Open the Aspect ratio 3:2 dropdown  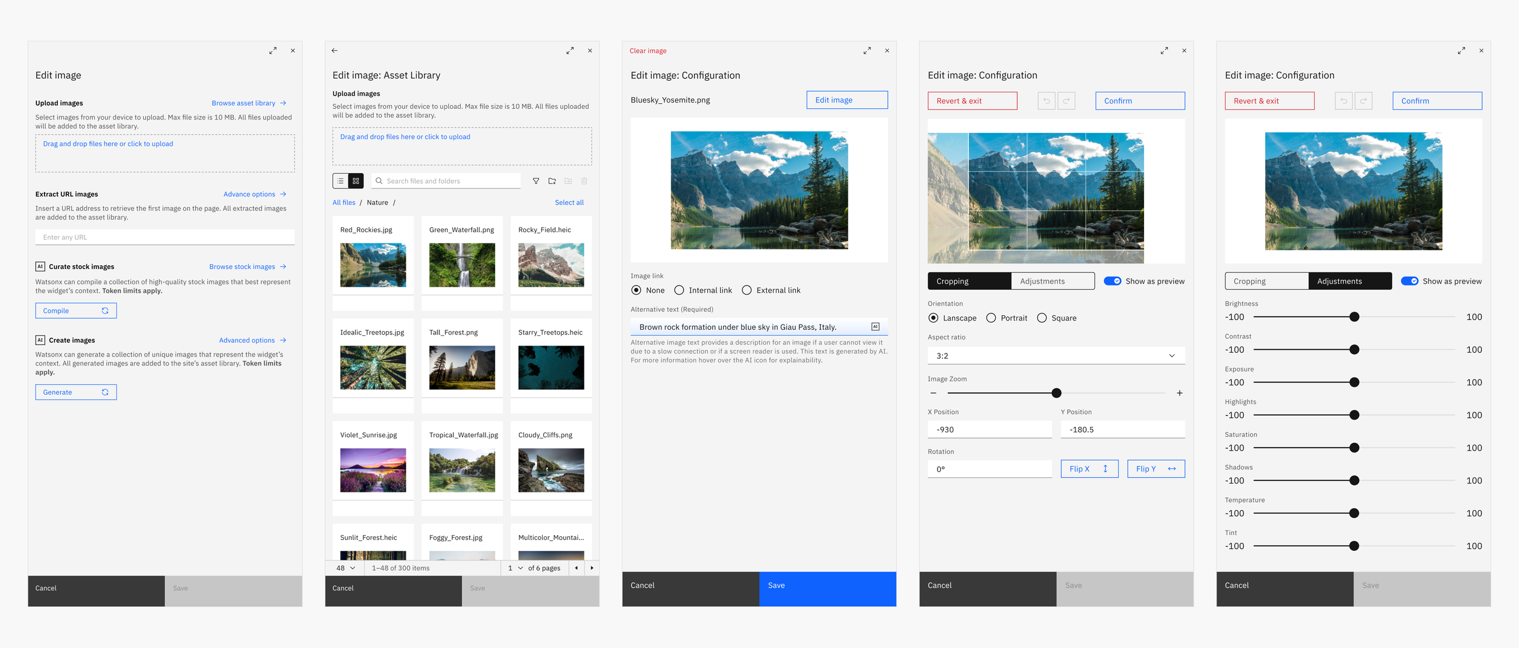pyautogui.click(x=1056, y=356)
